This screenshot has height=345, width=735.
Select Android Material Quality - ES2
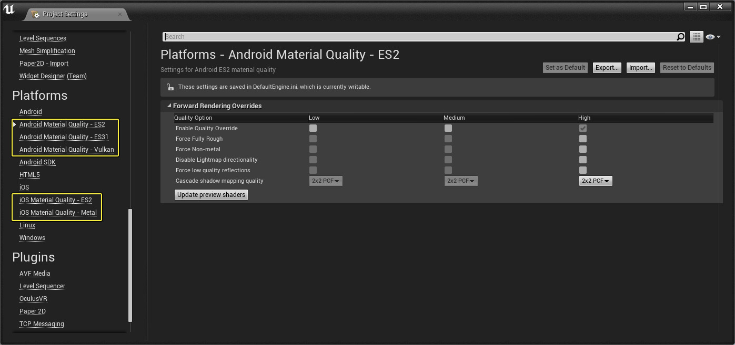pyautogui.click(x=62, y=124)
